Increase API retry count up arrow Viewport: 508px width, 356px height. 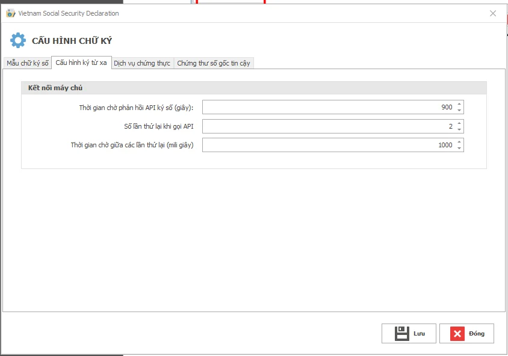pos(459,123)
